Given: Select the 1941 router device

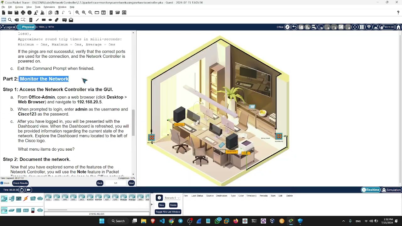Looking at the screenshot, I should click(x=65, y=198).
